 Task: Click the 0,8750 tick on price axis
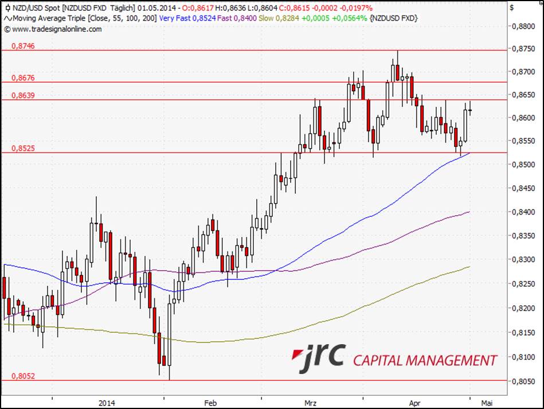(x=523, y=49)
